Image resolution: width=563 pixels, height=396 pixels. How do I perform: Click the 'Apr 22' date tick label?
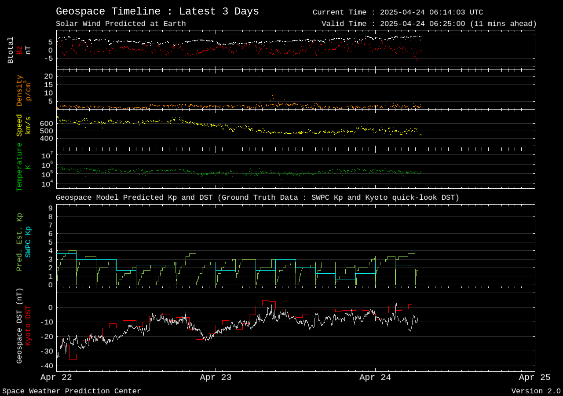[x=56, y=378]
